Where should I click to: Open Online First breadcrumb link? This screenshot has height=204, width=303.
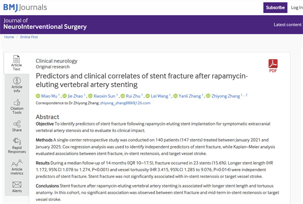[29, 37]
